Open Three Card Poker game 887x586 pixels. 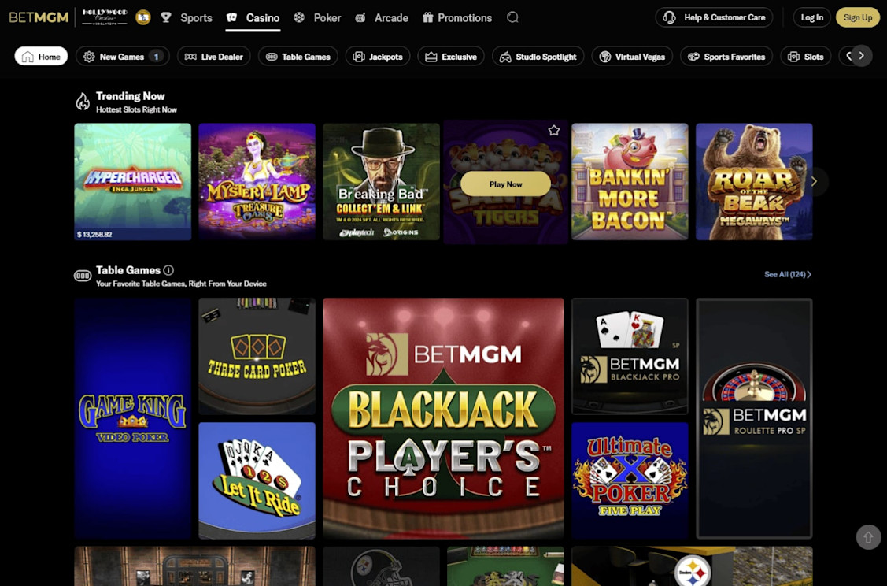tap(257, 357)
